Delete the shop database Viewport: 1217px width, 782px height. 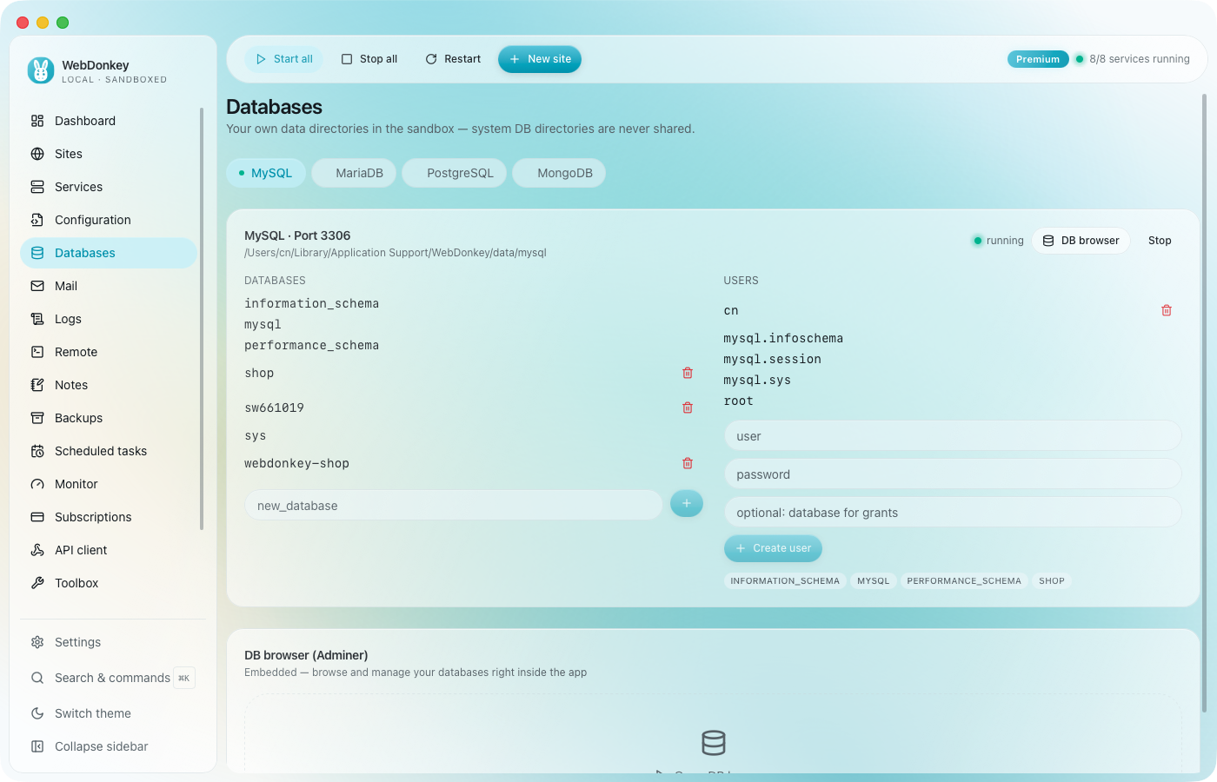click(x=688, y=373)
